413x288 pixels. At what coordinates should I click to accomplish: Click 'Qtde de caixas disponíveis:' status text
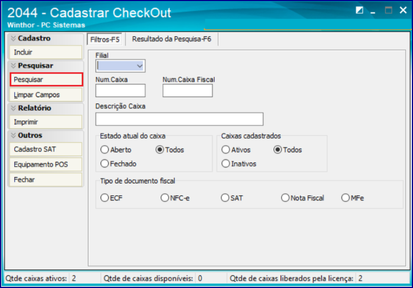148,278
